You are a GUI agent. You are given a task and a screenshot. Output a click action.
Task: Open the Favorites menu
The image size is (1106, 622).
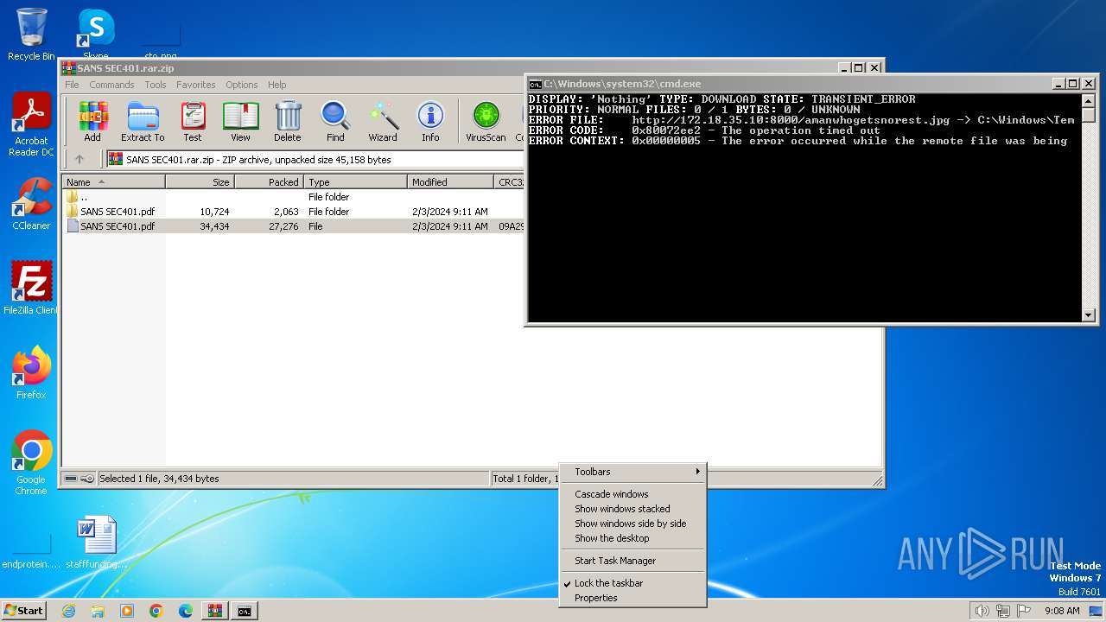tap(196, 85)
